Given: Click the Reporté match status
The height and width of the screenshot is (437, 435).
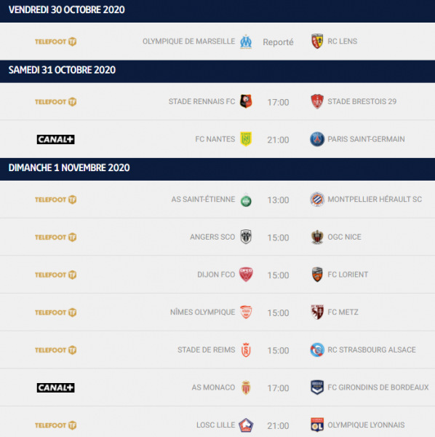Looking at the screenshot, I should [278, 42].
